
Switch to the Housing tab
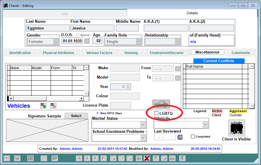131,53
